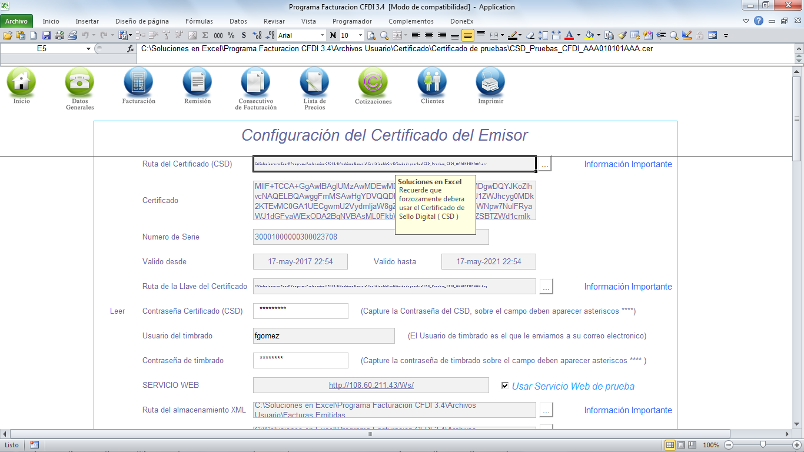804x452 pixels.
Task: Toggle Usar Servicio Web de prueba checkbox
Action: [505, 385]
